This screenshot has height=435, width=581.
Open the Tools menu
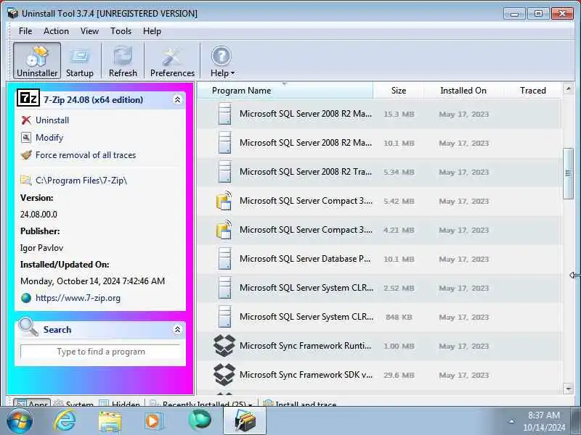[x=121, y=31]
